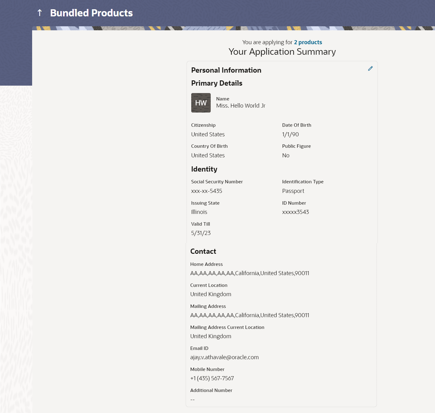Click the Date Of Birth value 1/1/90

[x=290, y=134]
